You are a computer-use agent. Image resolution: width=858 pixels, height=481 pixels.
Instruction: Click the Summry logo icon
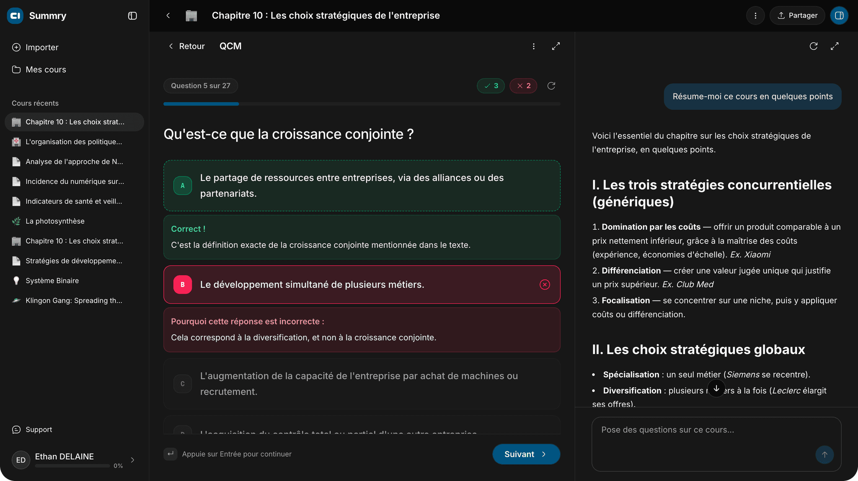16,16
